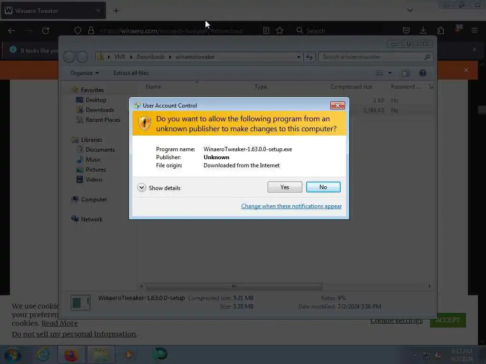Open the Music library
The height and width of the screenshot is (364, 486).
[x=93, y=160]
